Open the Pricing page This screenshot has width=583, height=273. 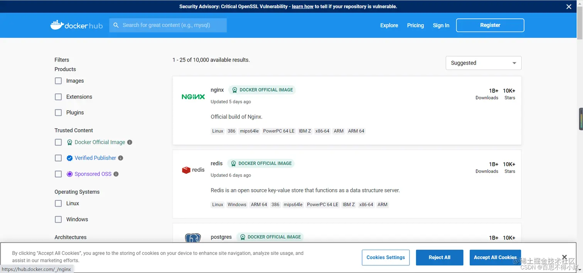pyautogui.click(x=415, y=25)
